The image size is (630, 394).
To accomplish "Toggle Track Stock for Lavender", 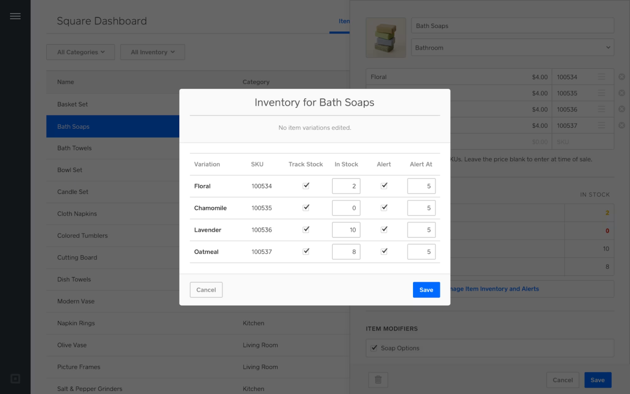I will coord(306,229).
